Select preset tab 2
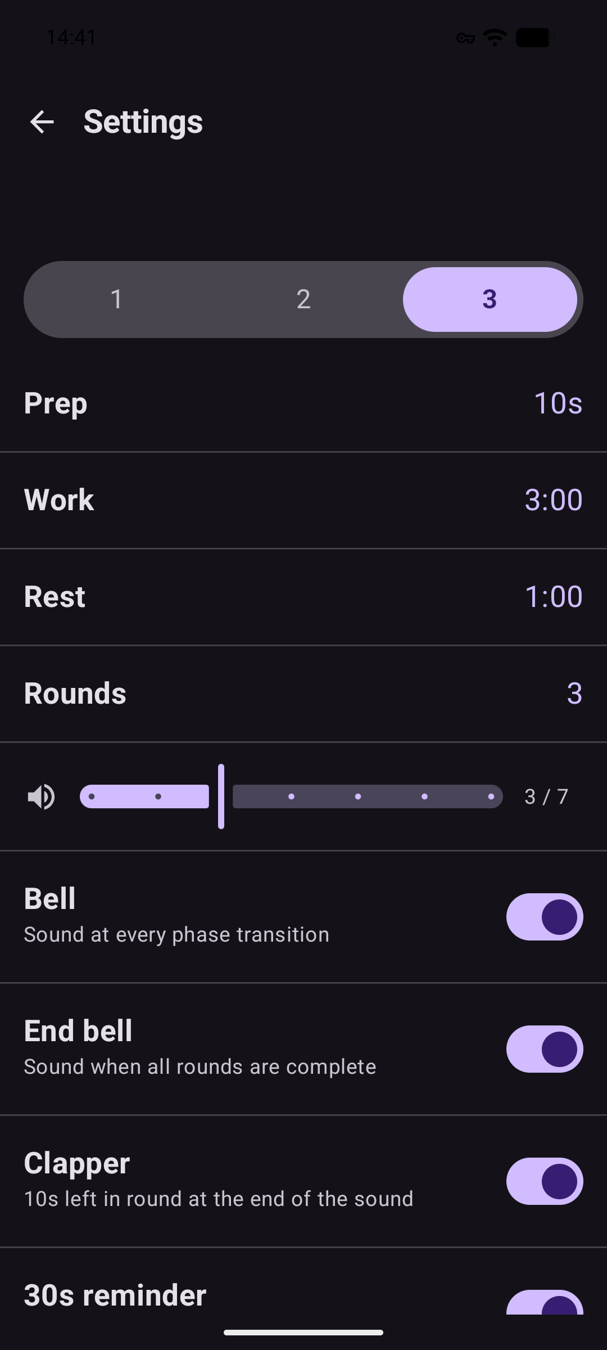Viewport: 607px width, 1350px height. (303, 299)
